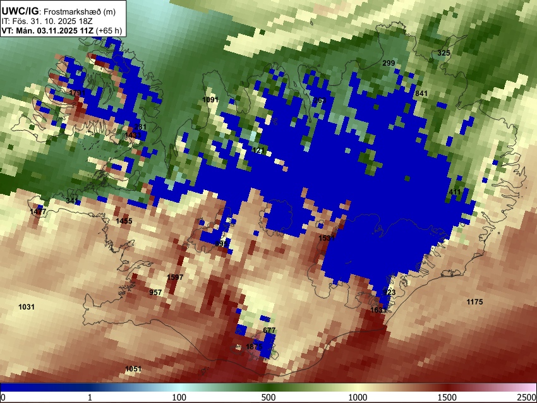537x403 pixels.
Task: Click the map value "1433"
Action: coord(133,135)
